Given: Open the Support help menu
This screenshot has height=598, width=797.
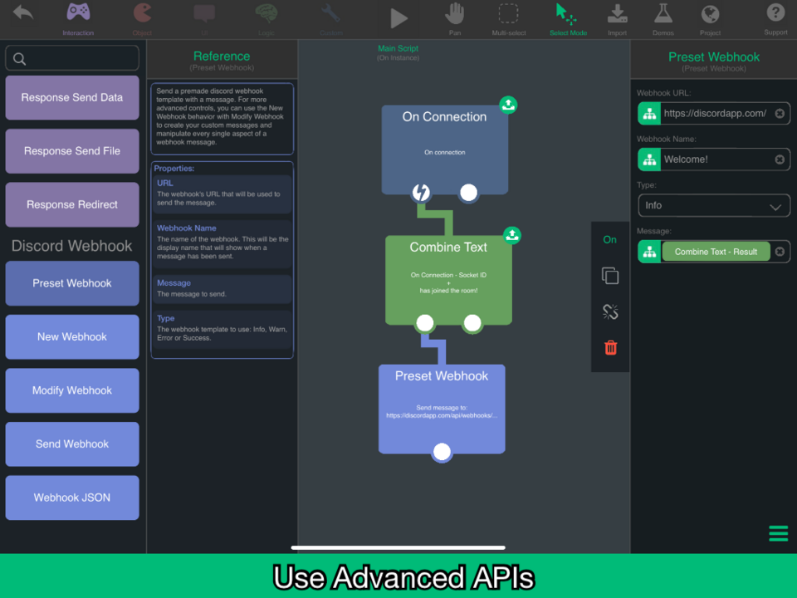Looking at the screenshot, I should 775,19.
